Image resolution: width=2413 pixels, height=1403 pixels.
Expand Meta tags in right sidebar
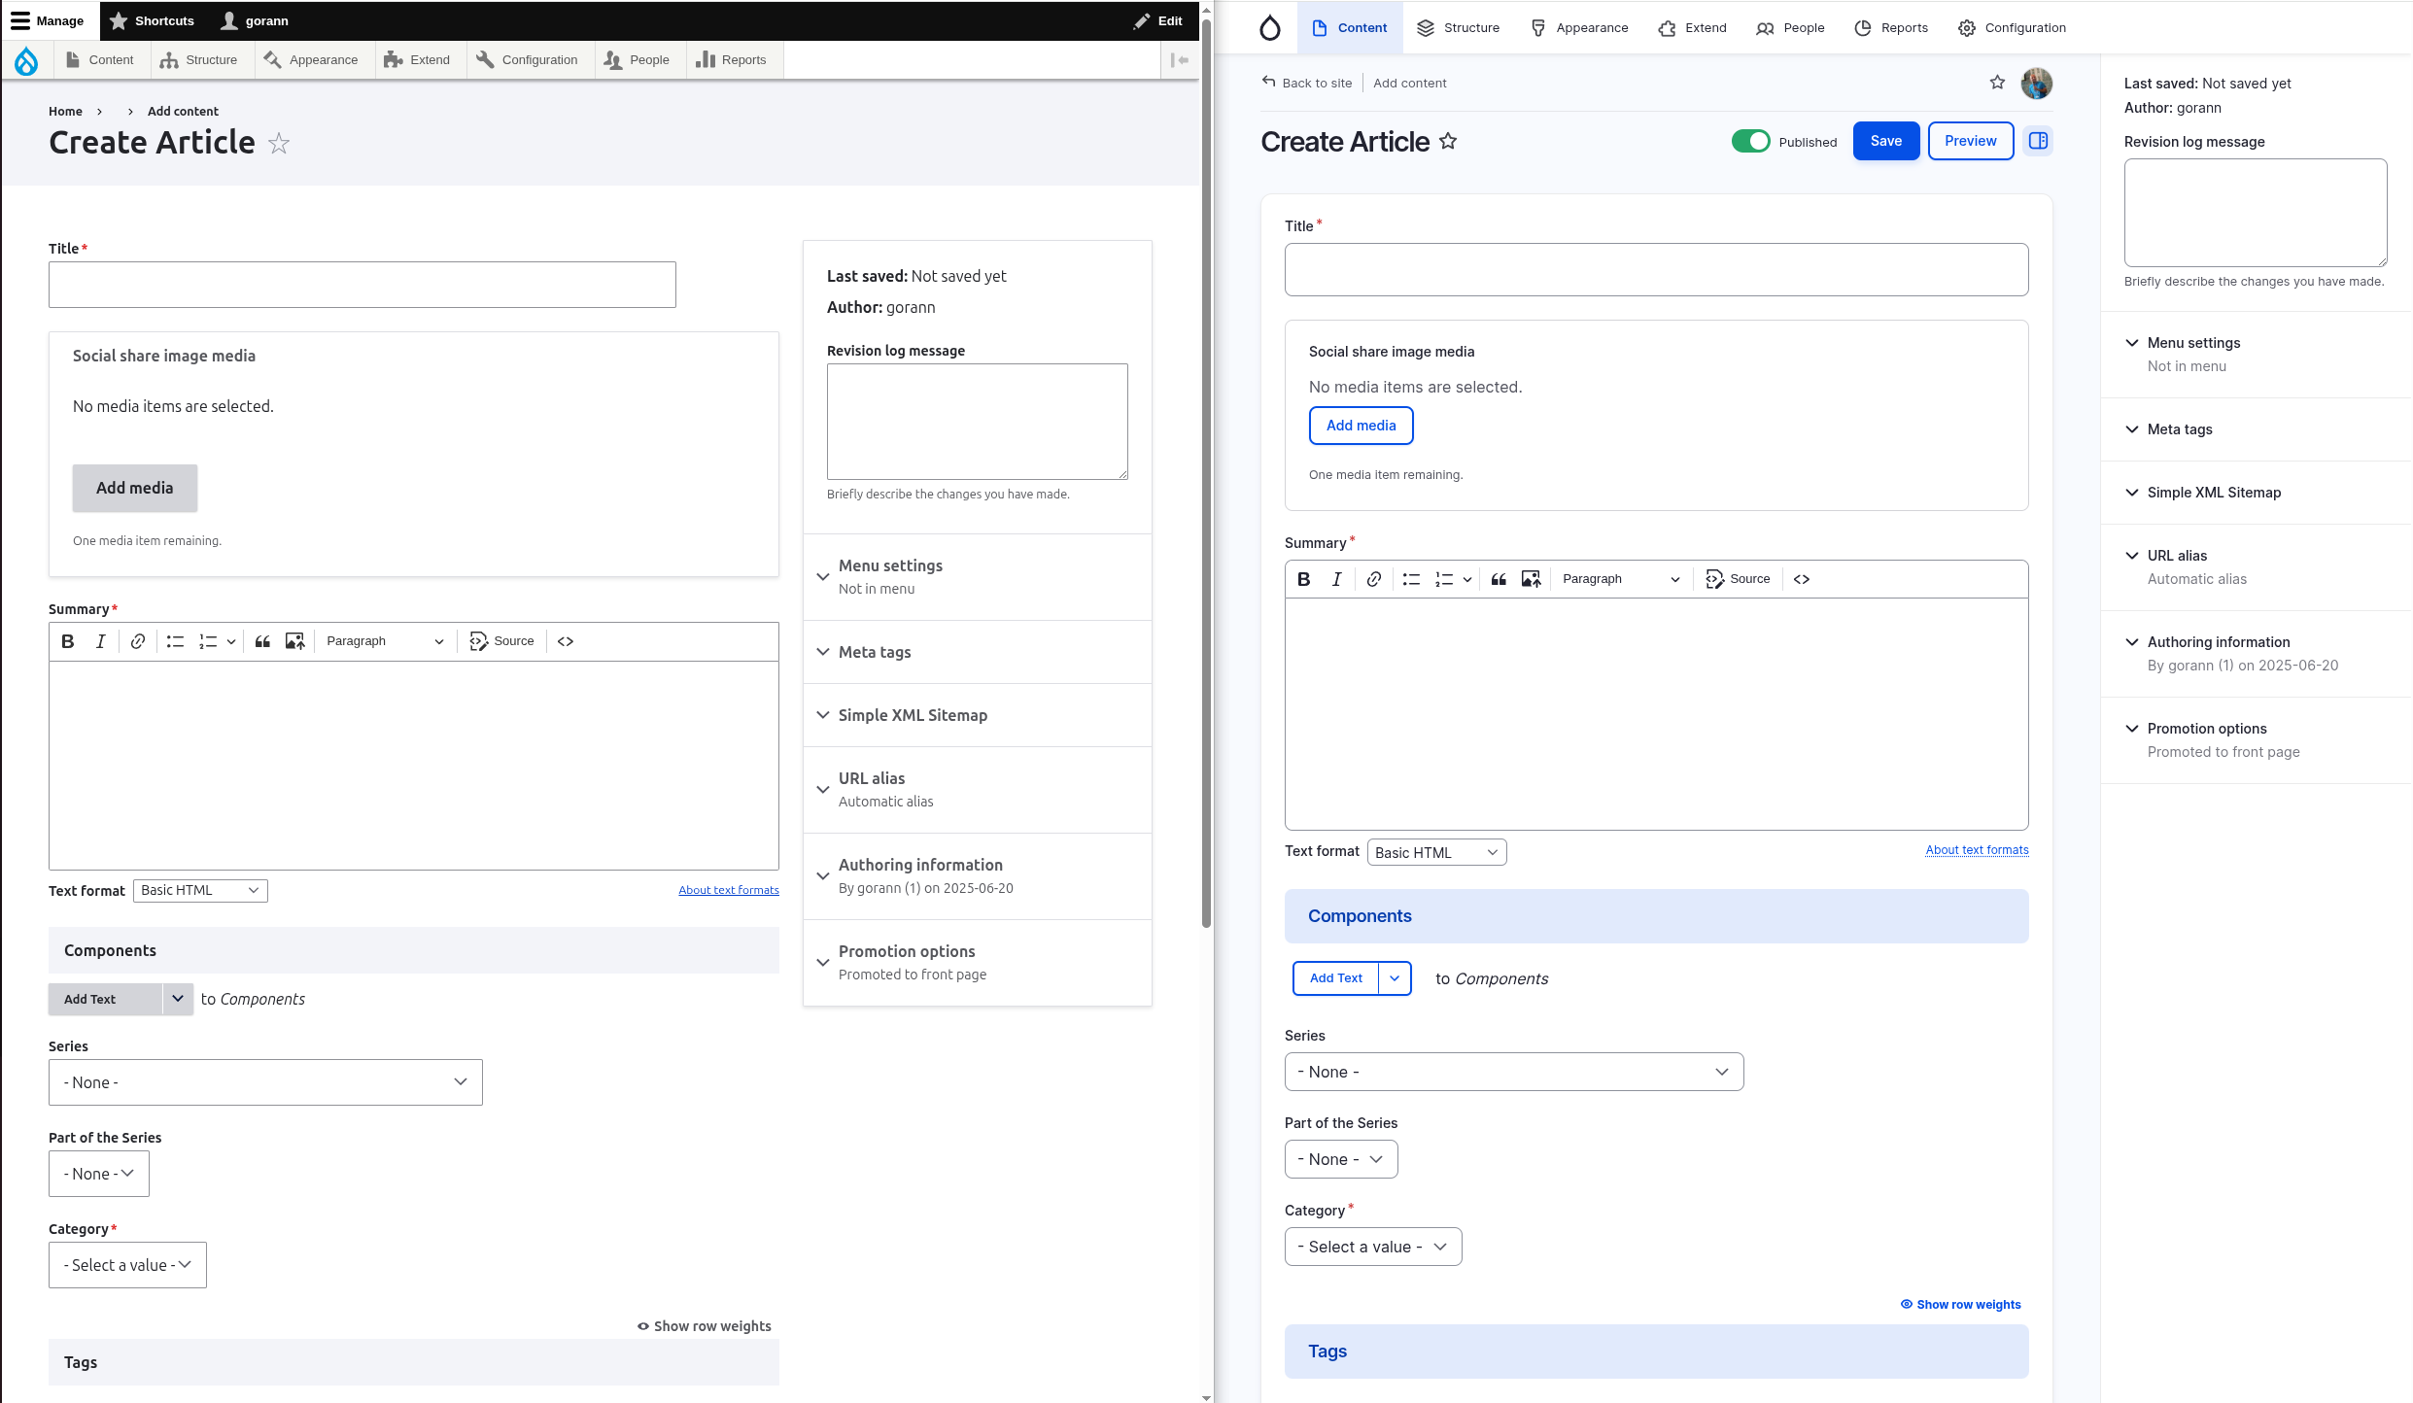2256,429
